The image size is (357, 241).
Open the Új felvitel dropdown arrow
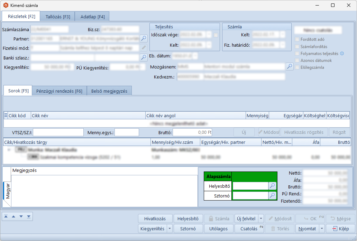261,219
